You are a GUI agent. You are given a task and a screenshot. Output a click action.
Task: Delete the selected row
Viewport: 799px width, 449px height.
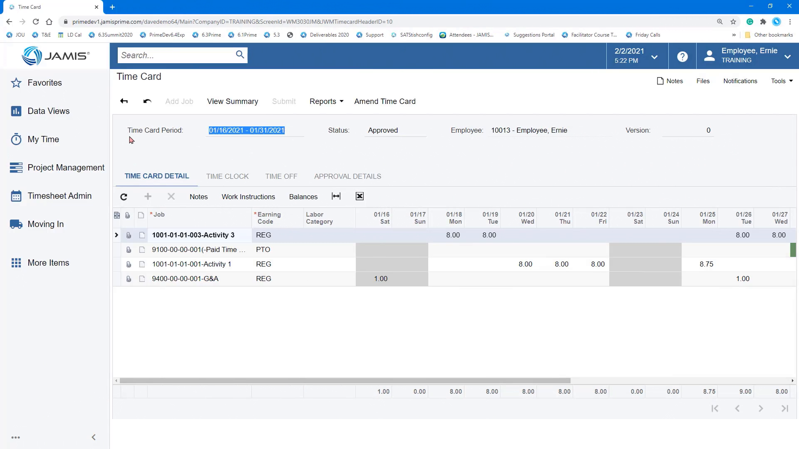click(171, 196)
